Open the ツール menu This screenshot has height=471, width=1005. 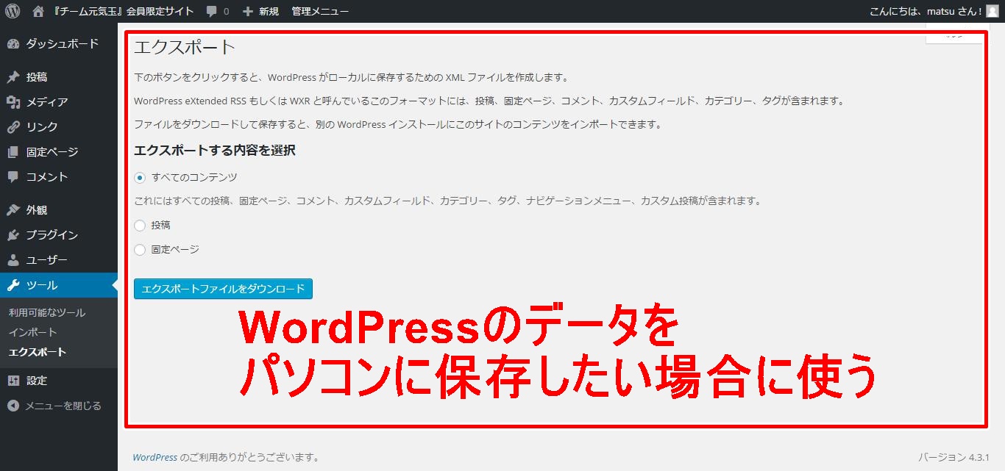pos(59,285)
